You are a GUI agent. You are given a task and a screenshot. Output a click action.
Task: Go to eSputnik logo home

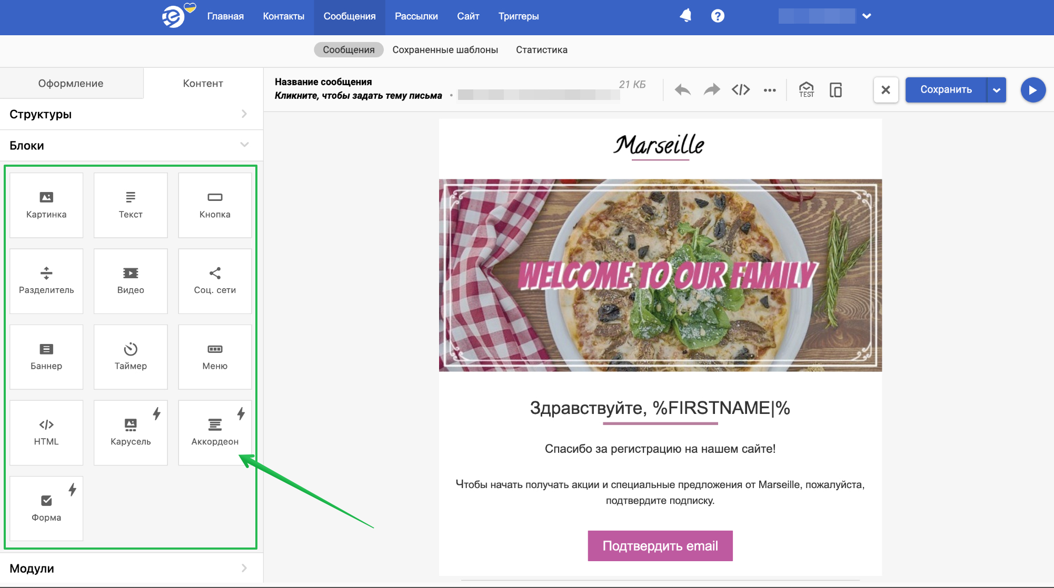tap(178, 16)
